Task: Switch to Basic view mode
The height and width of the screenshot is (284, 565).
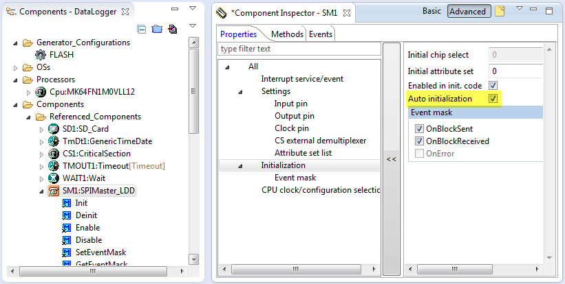Action: 431,12
